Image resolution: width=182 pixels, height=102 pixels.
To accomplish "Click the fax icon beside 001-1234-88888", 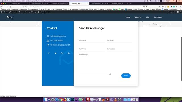I will pos(48,41).
